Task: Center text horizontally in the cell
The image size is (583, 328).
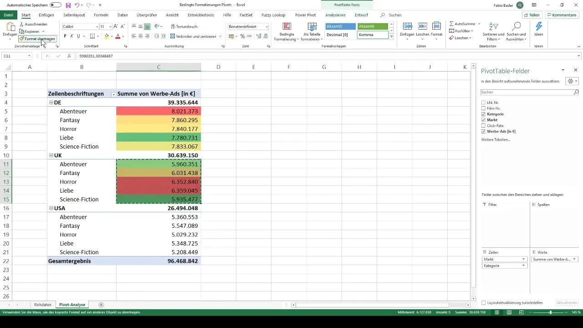Action: [x=141, y=36]
